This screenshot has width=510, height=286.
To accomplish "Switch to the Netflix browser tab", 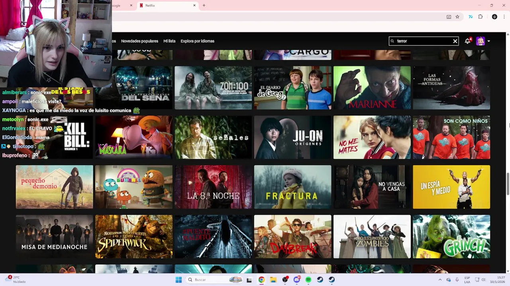I will point(167,6).
